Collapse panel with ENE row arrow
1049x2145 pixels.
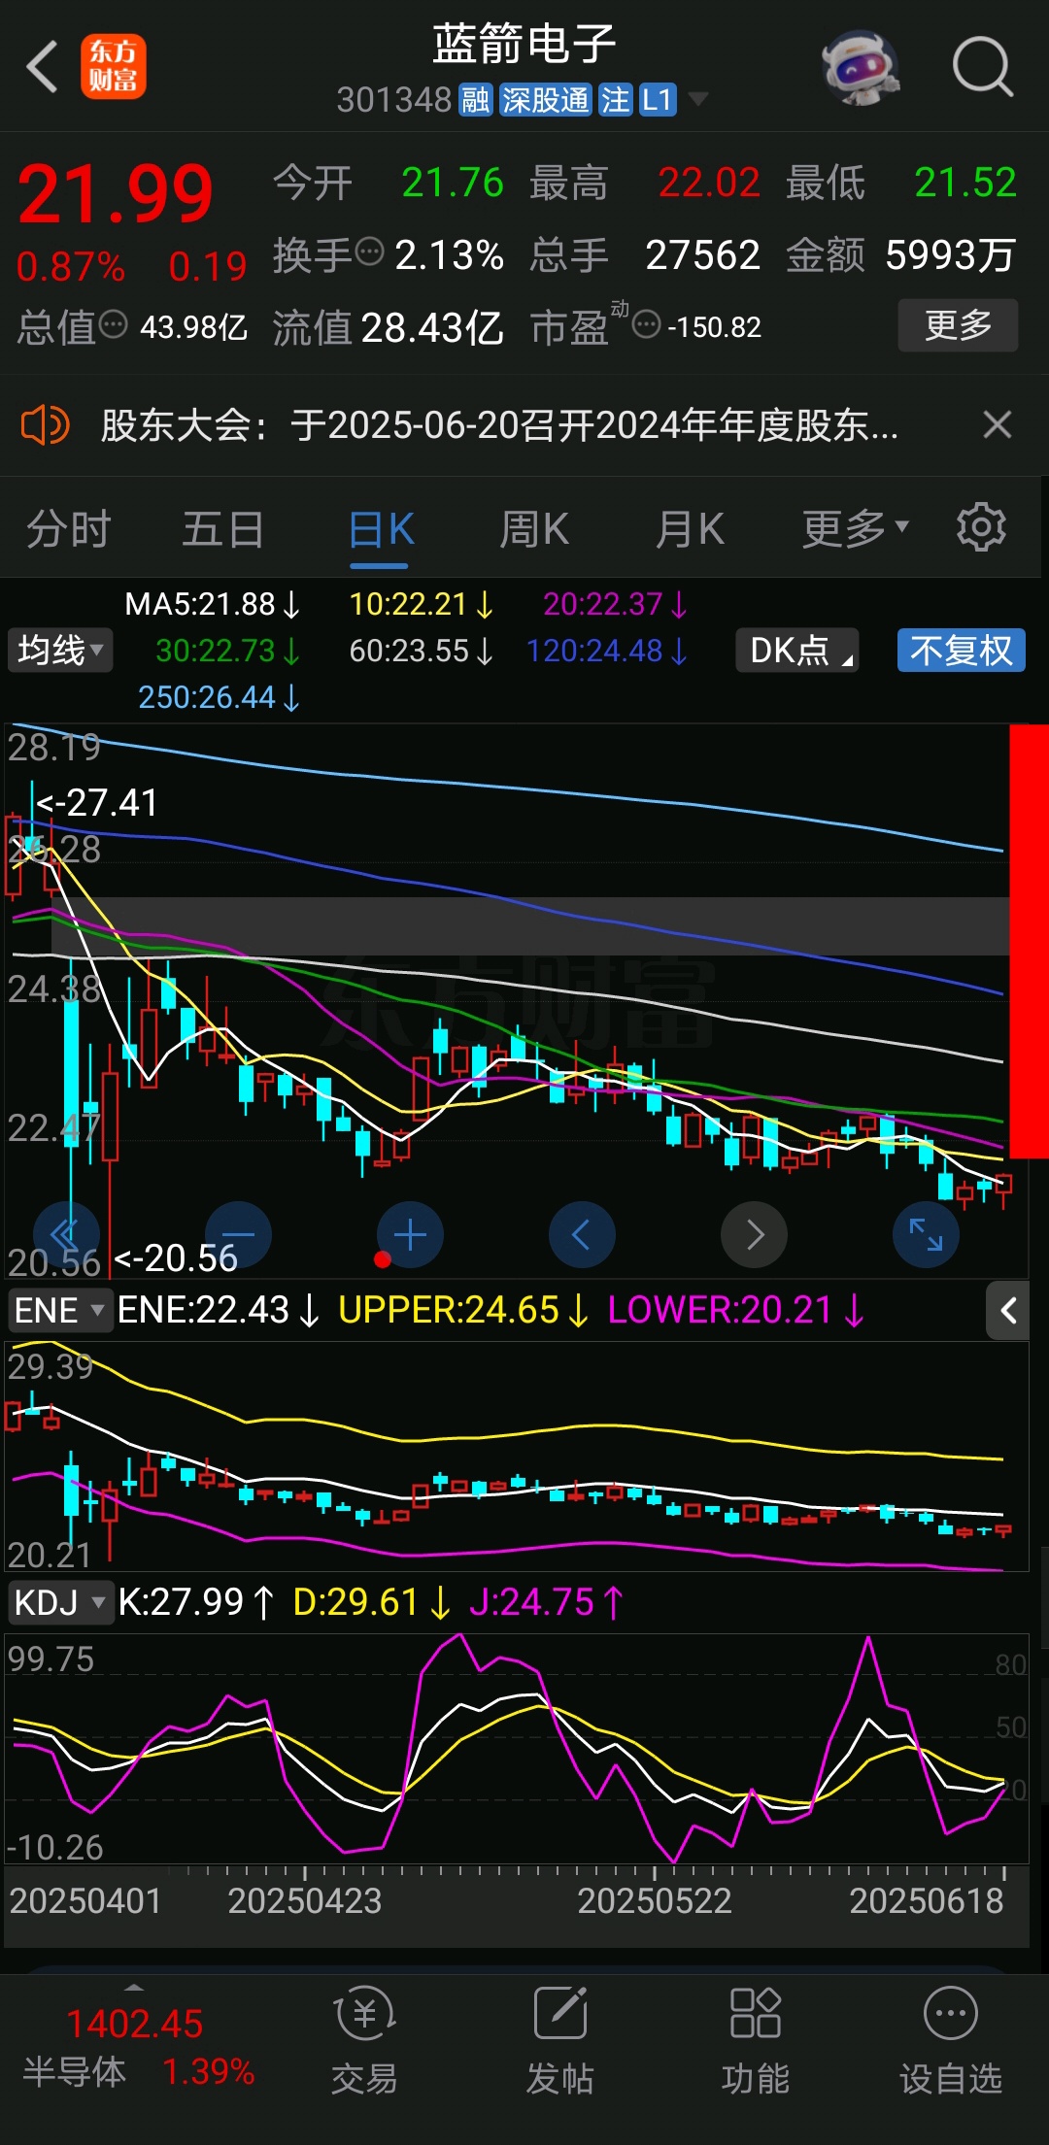[x=1008, y=1311]
